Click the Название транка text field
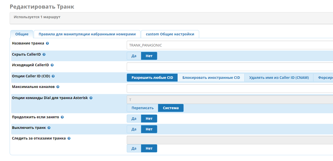 coord(229,45)
